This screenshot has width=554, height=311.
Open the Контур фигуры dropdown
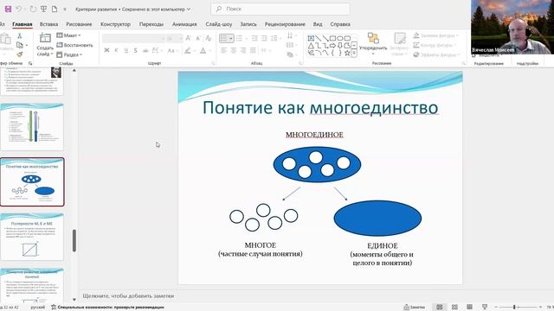coord(435,45)
